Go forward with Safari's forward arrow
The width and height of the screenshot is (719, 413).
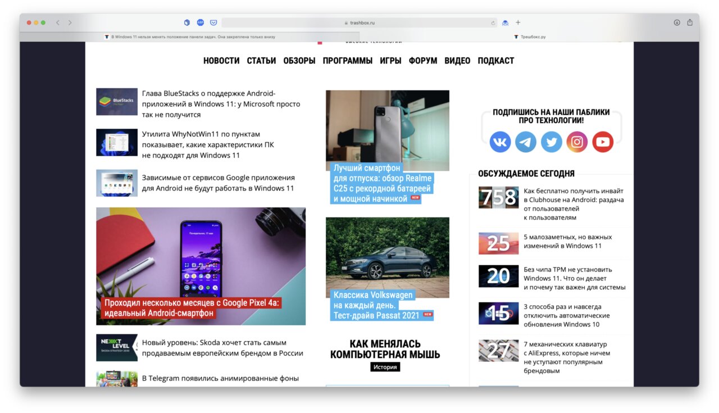point(70,22)
